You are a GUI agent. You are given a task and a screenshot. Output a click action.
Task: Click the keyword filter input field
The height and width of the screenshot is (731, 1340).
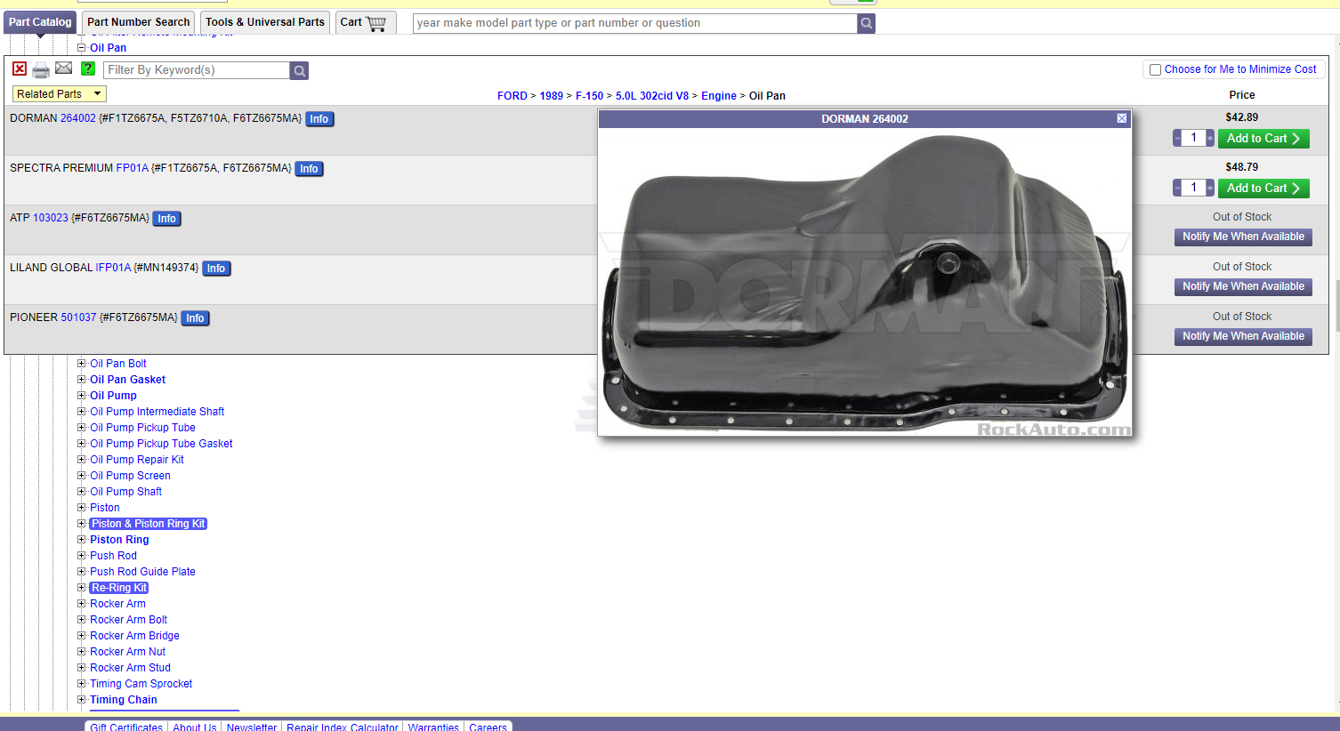click(197, 70)
